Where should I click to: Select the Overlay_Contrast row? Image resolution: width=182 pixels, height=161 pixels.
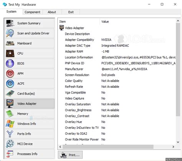click(117, 116)
